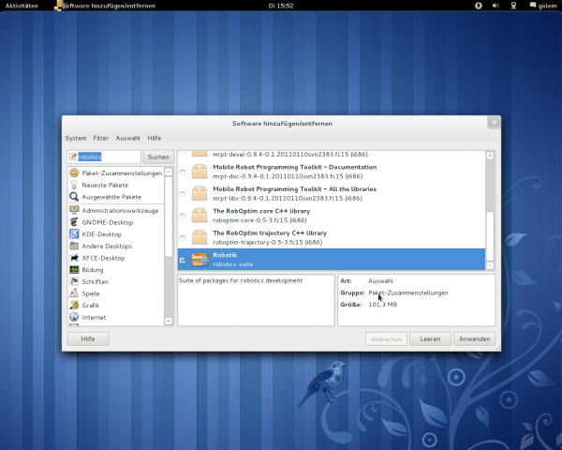This screenshot has height=450, width=562.
Task: Uncheck the Robotik robotics-suite checkbox
Action: point(183,260)
